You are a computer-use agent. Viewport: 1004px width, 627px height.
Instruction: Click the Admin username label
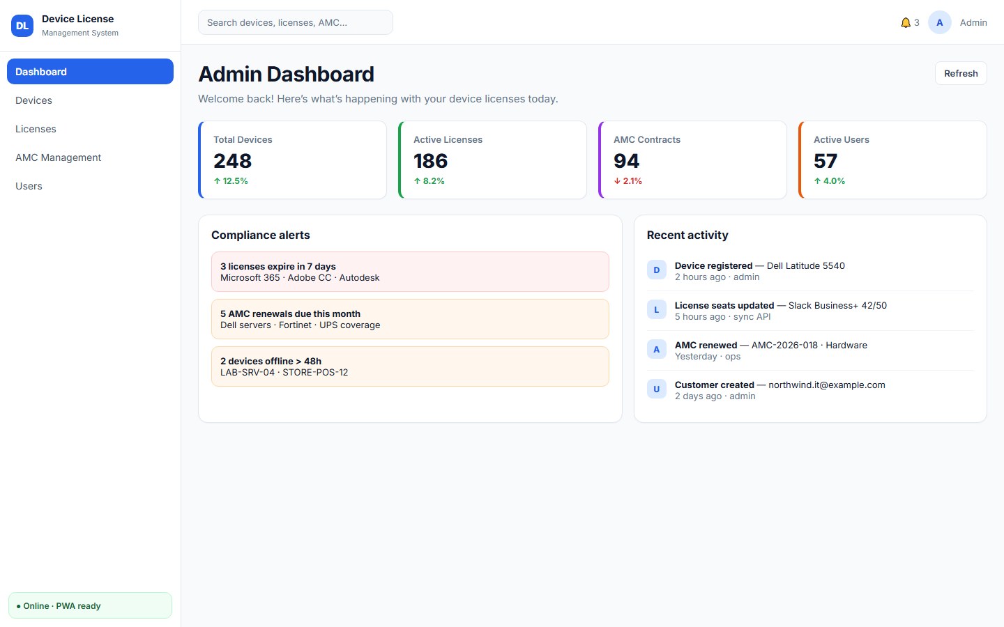(973, 22)
